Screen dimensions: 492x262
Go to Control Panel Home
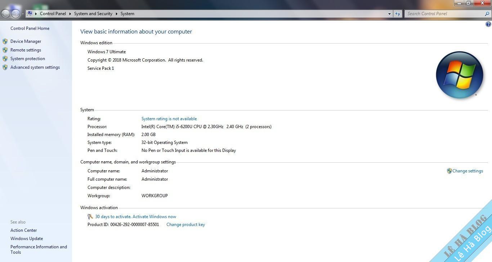pos(30,28)
